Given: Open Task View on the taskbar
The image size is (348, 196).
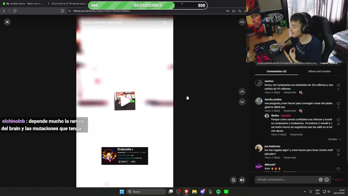Looking at the screenshot, I should pos(170,192).
